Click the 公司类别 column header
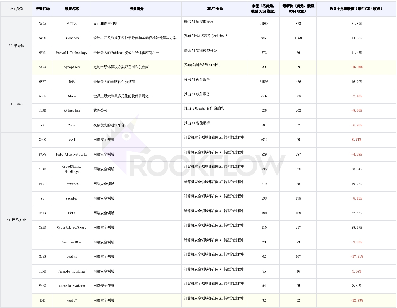Viewport: 397px width, 308px height. [x=16, y=9]
